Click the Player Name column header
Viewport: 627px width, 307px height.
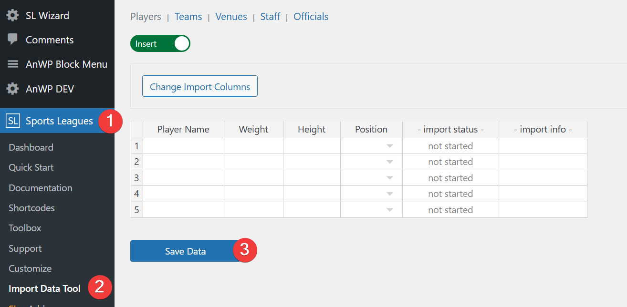click(184, 129)
